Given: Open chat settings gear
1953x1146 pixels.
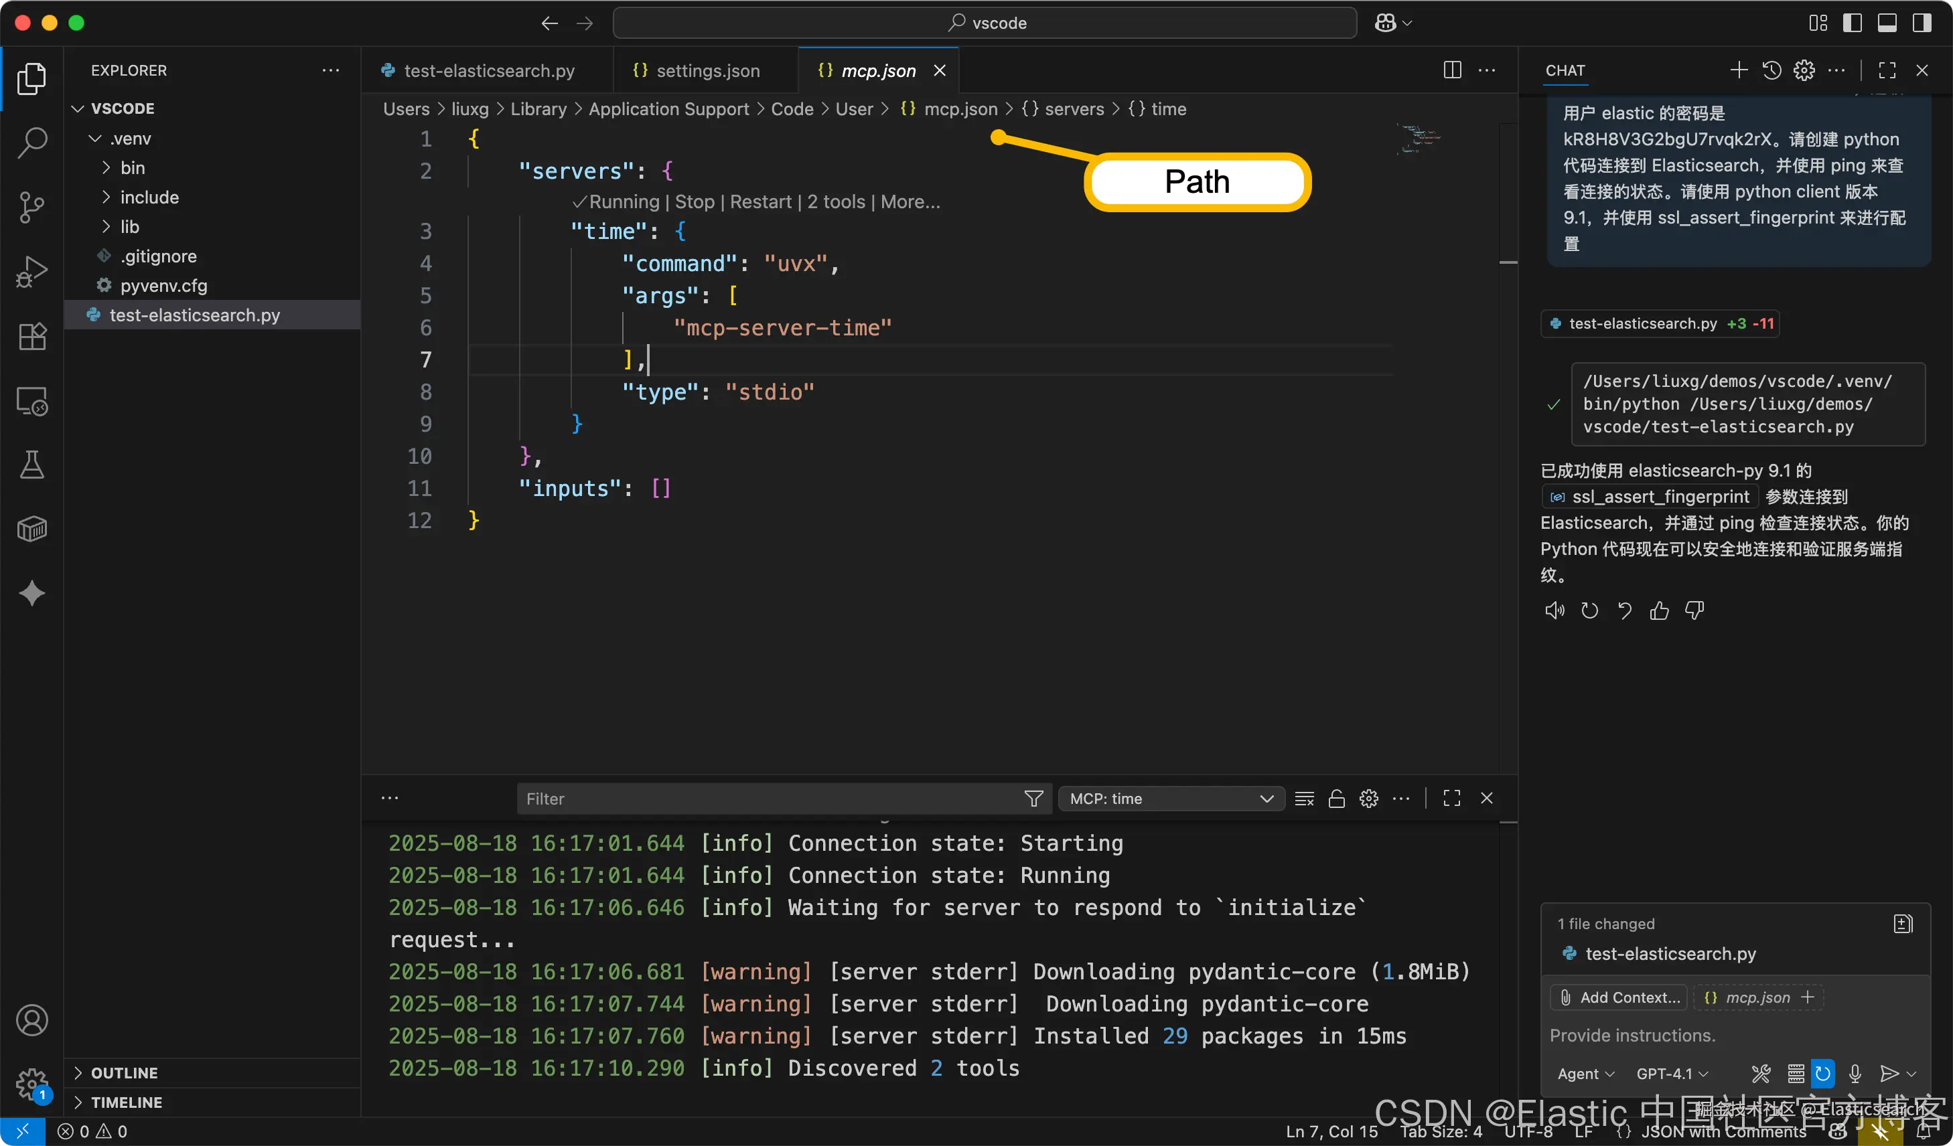Looking at the screenshot, I should (x=1804, y=70).
